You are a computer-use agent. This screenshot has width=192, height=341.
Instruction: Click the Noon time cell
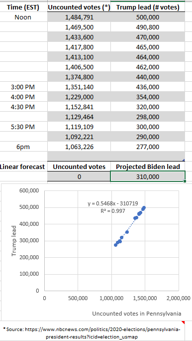pos(23,17)
